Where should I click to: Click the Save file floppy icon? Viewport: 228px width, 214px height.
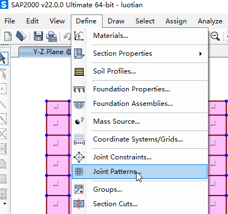tap(38, 36)
